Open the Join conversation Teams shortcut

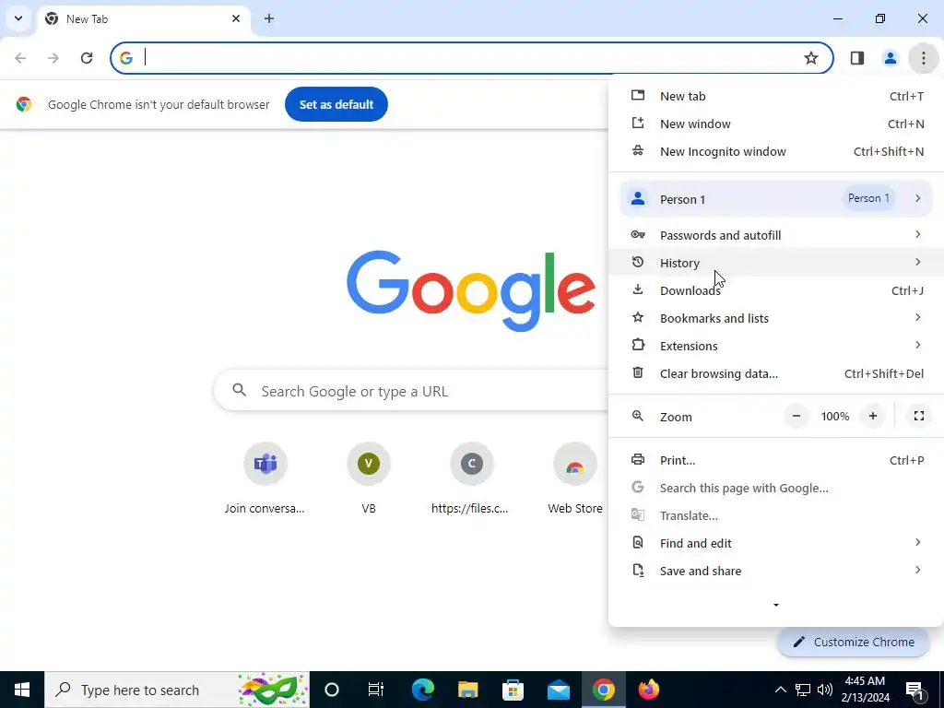[x=265, y=478]
